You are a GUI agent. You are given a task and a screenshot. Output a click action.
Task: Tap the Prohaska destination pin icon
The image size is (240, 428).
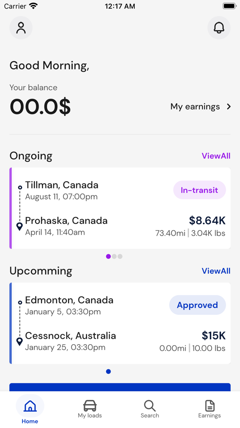(19, 227)
